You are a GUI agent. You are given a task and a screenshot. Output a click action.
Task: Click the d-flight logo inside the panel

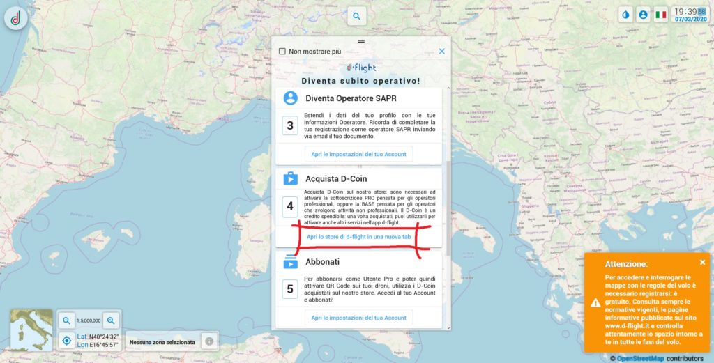click(x=360, y=68)
